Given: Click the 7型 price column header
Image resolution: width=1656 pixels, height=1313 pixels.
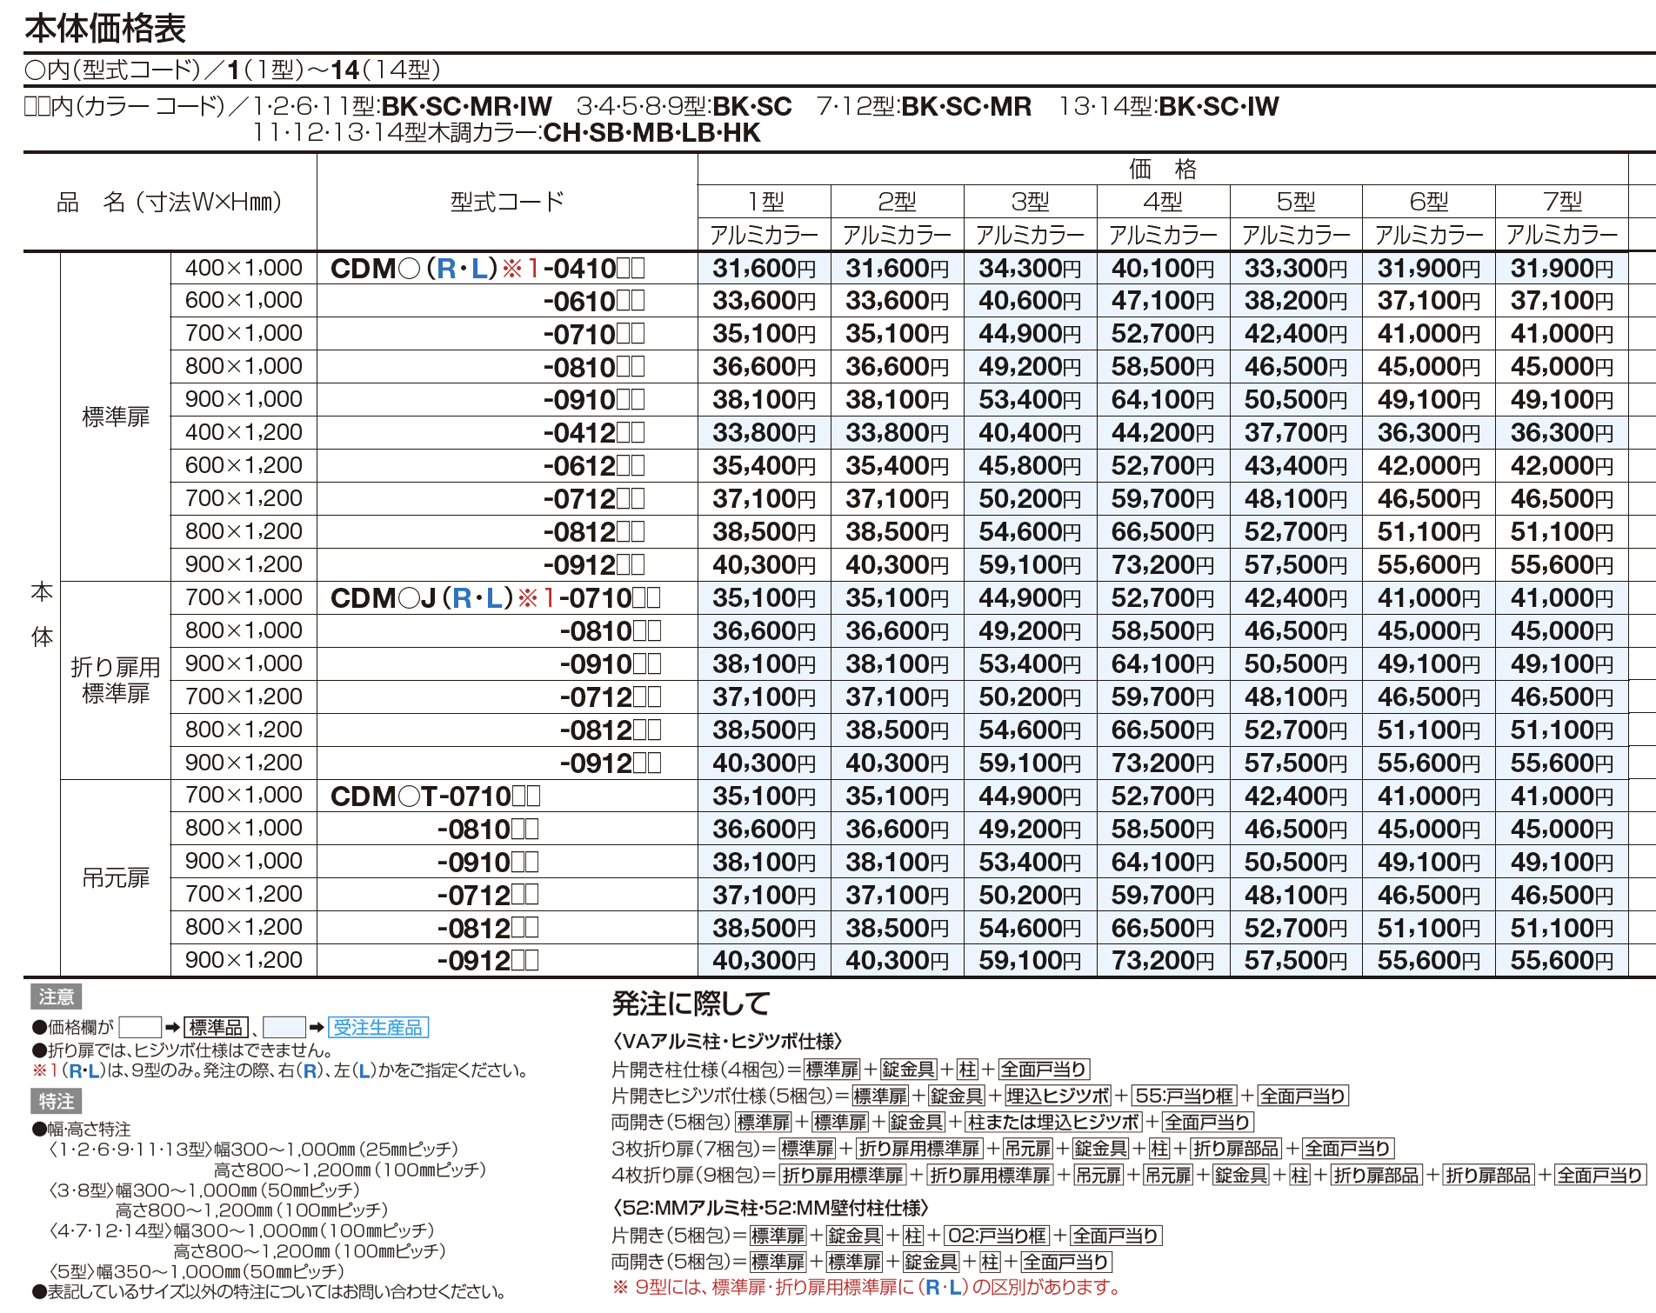Looking at the screenshot, I should coord(1562,202).
